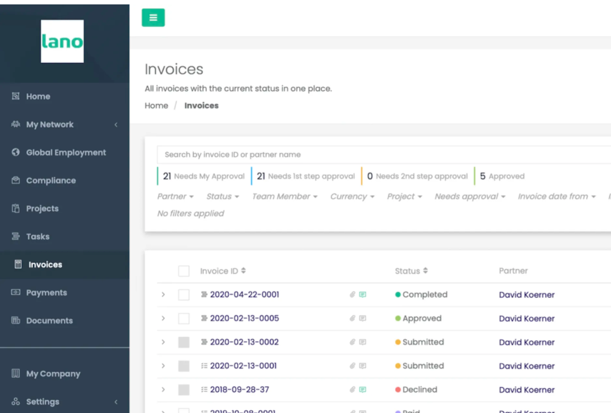Sort by Status column arrows
This screenshot has height=413, width=611.
tap(425, 270)
